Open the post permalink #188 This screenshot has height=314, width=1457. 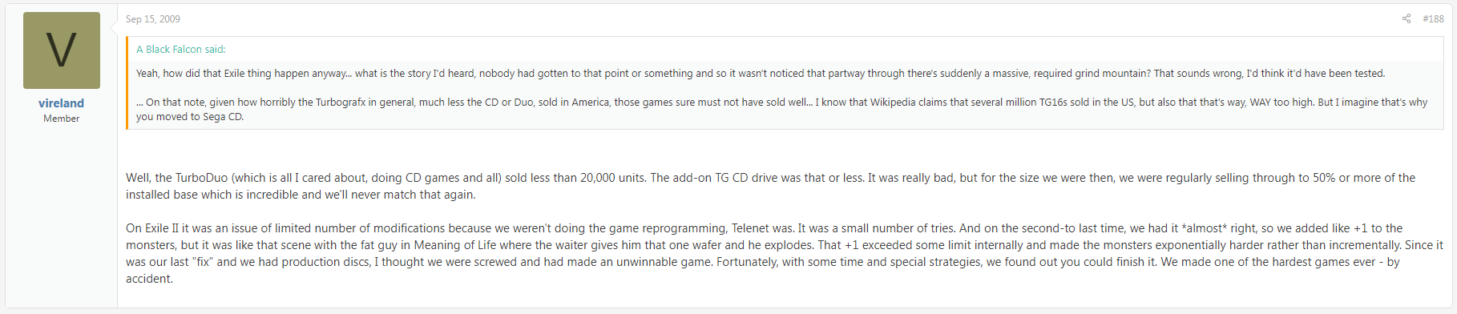[x=1433, y=18]
